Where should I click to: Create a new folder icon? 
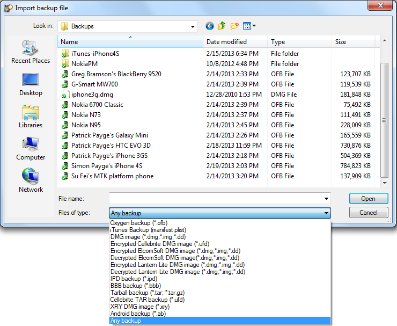(x=234, y=26)
